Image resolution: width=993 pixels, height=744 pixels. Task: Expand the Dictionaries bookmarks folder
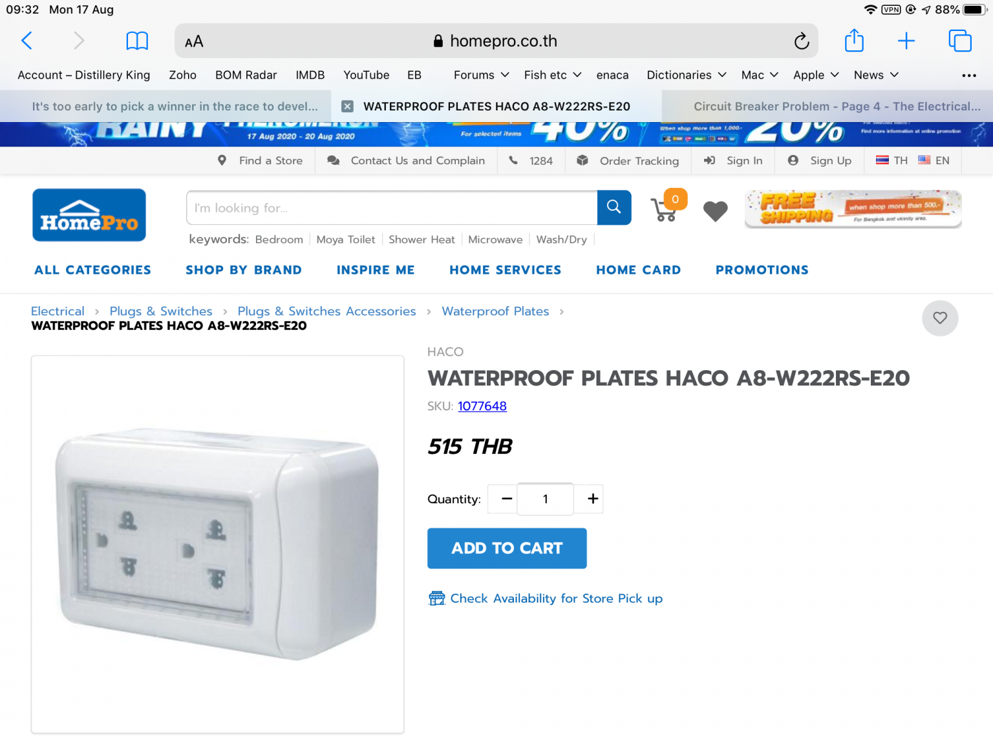(x=687, y=75)
